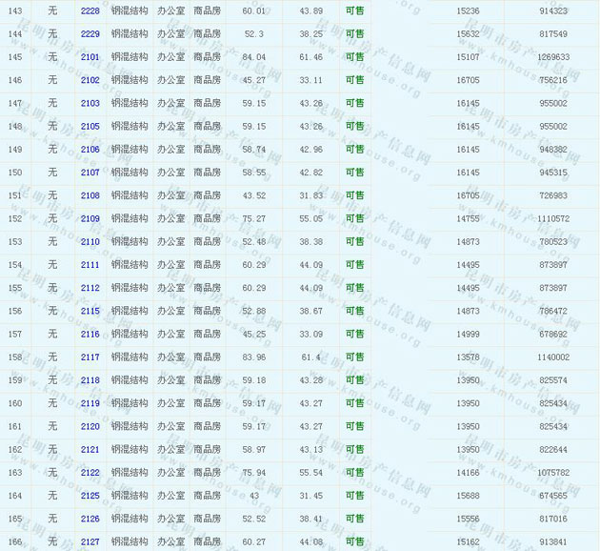Image resolution: width=600 pixels, height=551 pixels.
Task: Open room 2127 listing
Action: (90, 541)
